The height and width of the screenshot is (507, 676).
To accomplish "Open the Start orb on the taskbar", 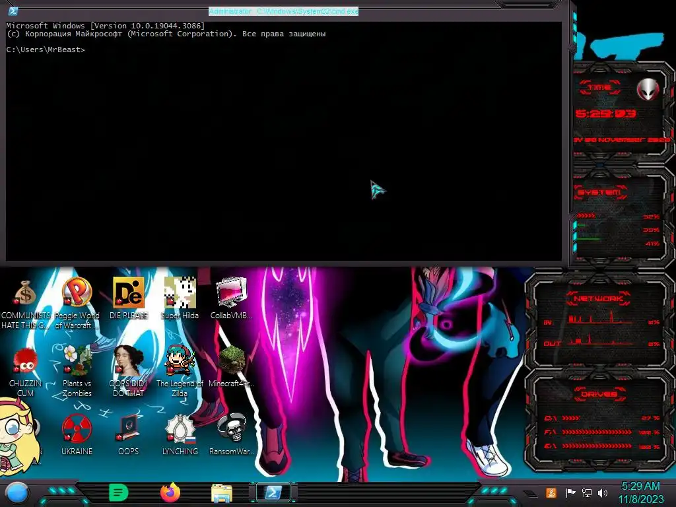I will tap(17, 492).
